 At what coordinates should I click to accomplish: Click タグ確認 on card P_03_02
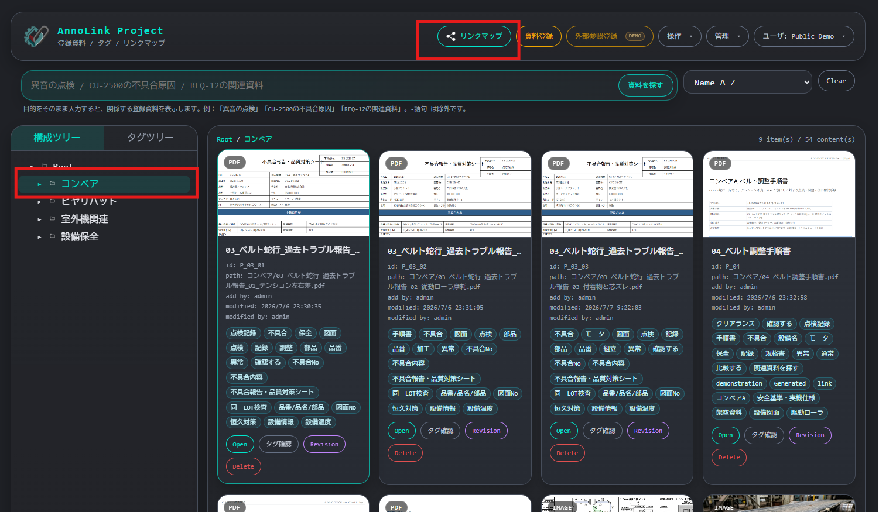(440, 431)
